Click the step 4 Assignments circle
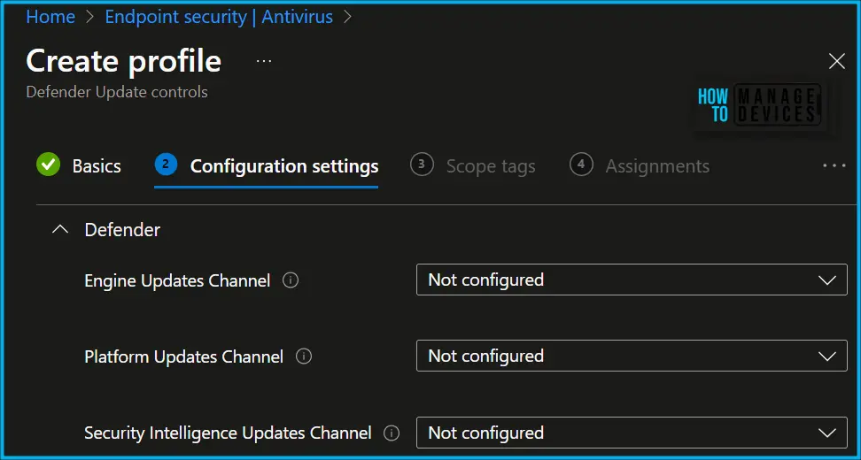The width and height of the screenshot is (861, 460). coord(581,165)
